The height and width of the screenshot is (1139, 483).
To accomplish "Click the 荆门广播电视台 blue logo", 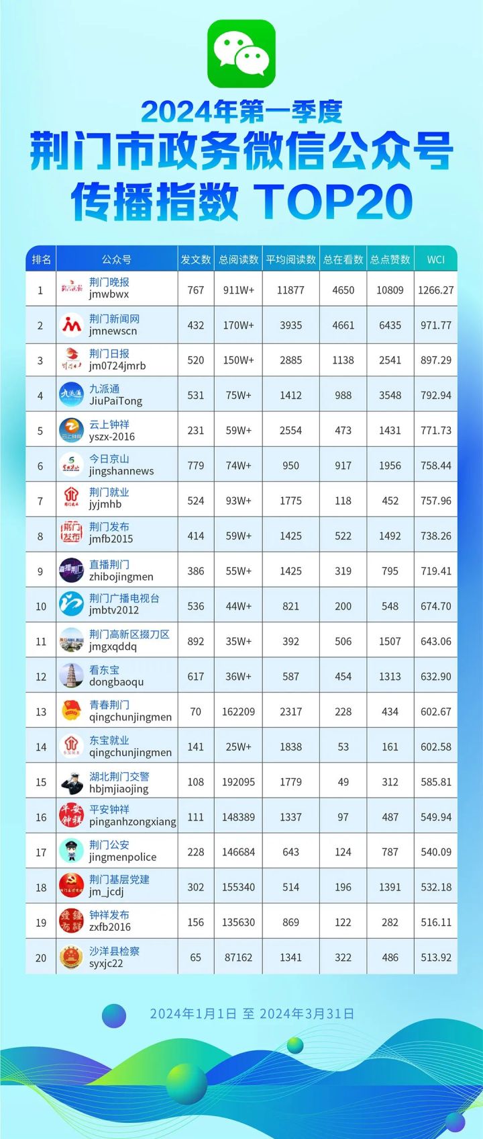I will click(72, 605).
